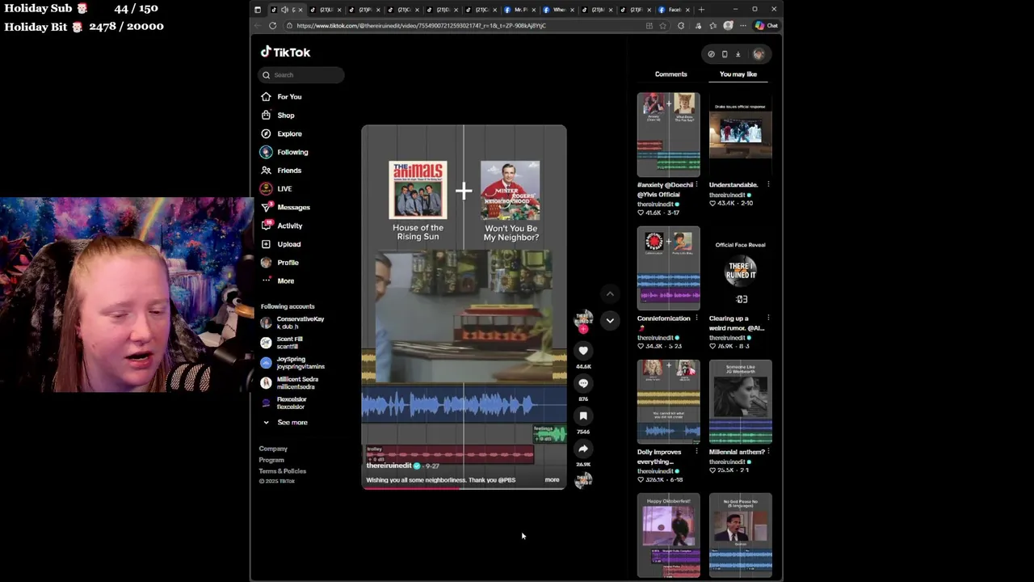The height and width of the screenshot is (582, 1034).
Task: Expand video caption with more
Action: pyautogui.click(x=552, y=480)
